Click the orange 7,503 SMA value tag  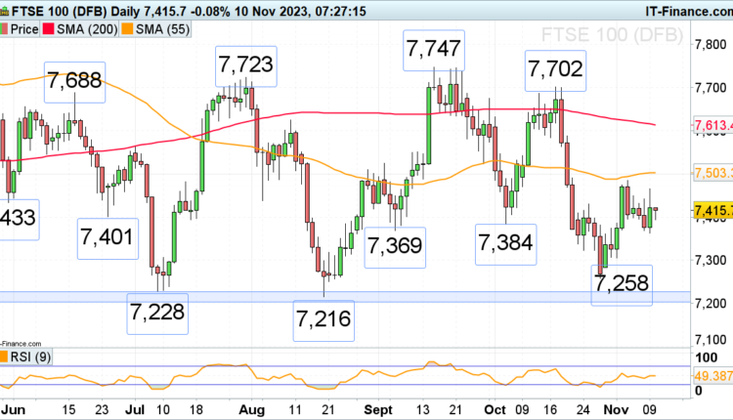click(x=710, y=173)
